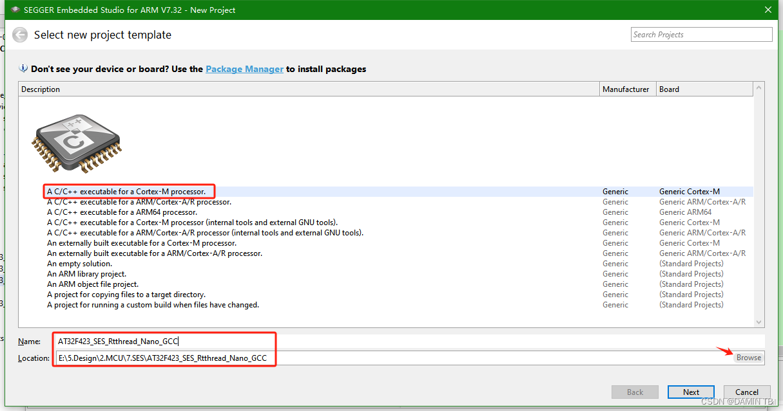Image resolution: width=783 pixels, height=411 pixels.
Task: Select project for copying files to target directory
Action: 126,295
